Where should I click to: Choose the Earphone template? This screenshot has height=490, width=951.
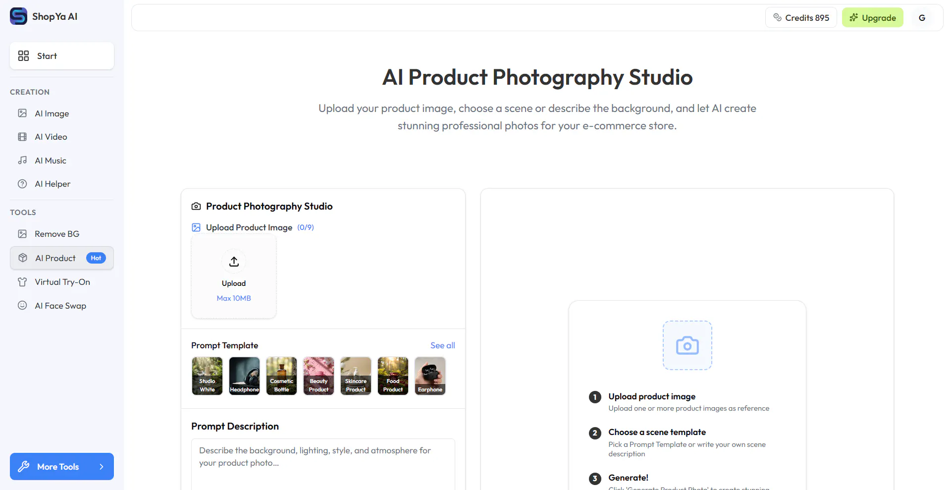click(430, 376)
